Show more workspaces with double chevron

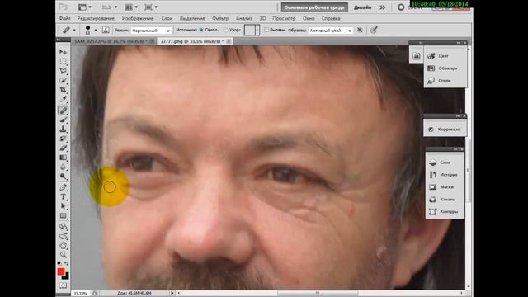click(383, 7)
